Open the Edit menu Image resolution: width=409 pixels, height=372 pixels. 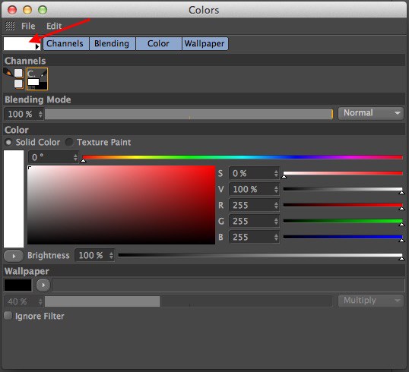tap(54, 26)
